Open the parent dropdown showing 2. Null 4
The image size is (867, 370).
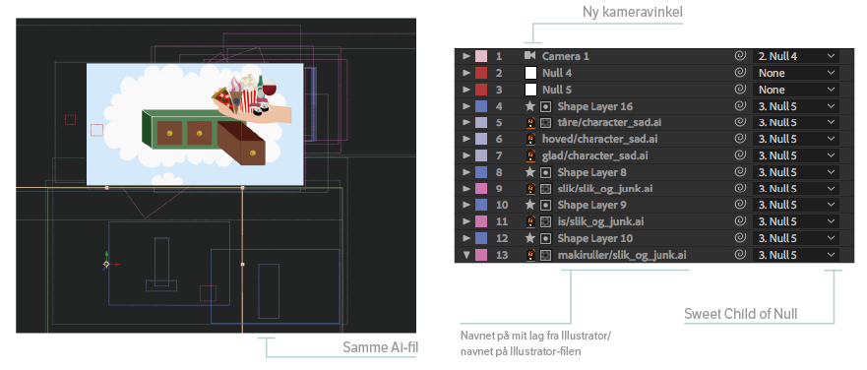coord(796,56)
